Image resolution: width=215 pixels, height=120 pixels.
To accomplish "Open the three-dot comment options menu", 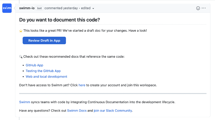I will (x=204, y=8).
